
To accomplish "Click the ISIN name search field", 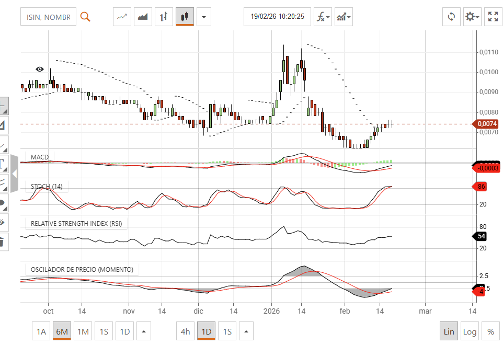I will 49,17.
